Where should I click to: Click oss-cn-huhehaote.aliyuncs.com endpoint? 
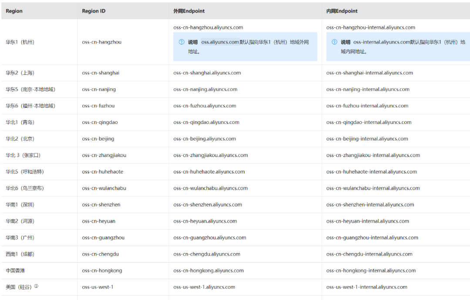point(209,172)
